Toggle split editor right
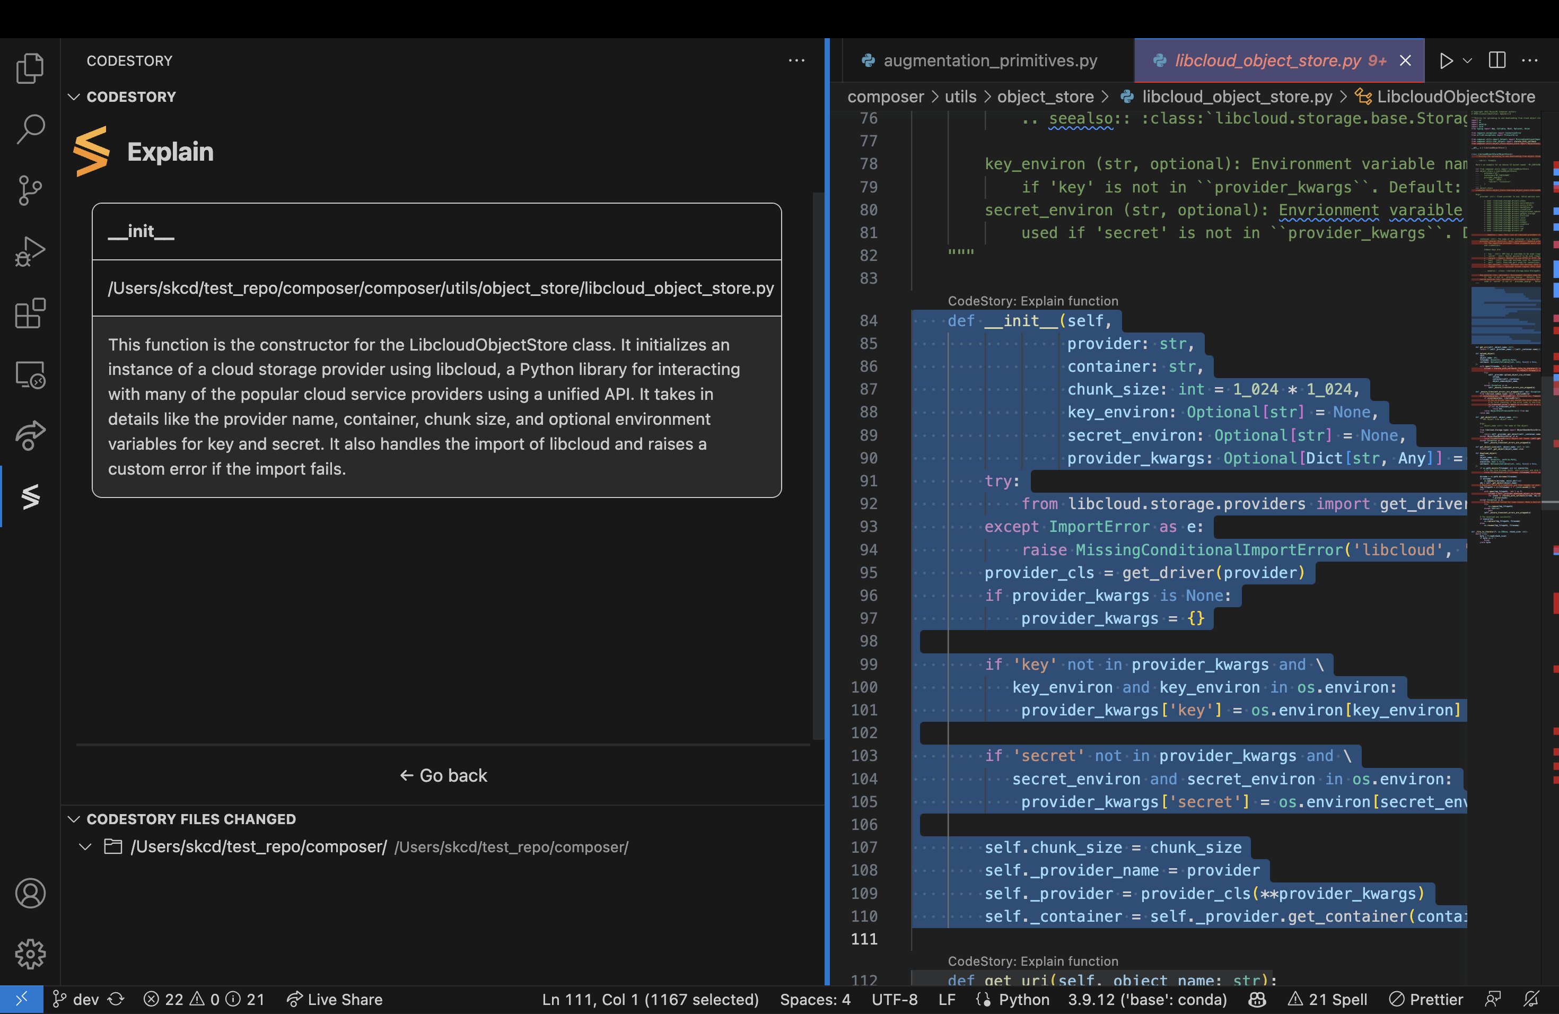Screen dimensions: 1559x1014 click(x=1497, y=60)
